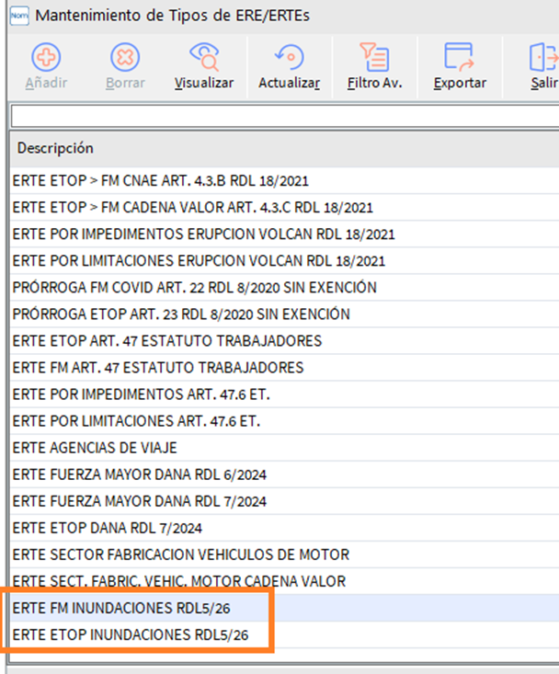Refresh list with Actualizar icon
The width and height of the screenshot is (559, 674).
(289, 59)
